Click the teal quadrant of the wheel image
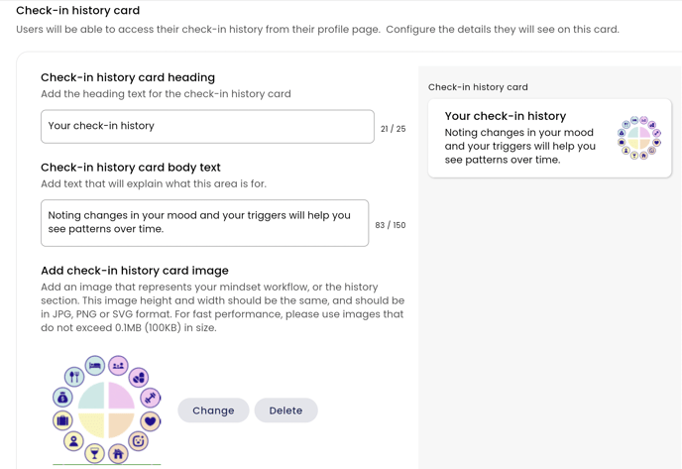The width and height of the screenshot is (682, 469). click(x=91, y=396)
